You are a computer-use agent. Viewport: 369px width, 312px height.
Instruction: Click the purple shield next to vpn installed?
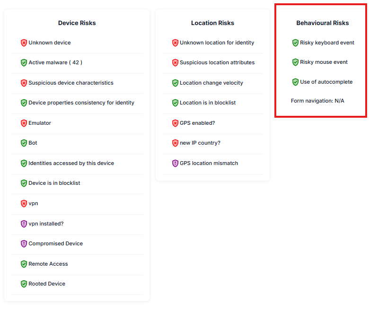click(24, 224)
